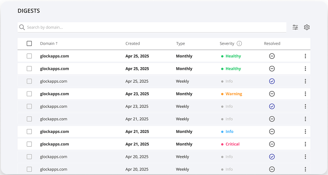Click the Severity column info icon
The height and width of the screenshot is (175, 328).
pyautogui.click(x=239, y=43)
